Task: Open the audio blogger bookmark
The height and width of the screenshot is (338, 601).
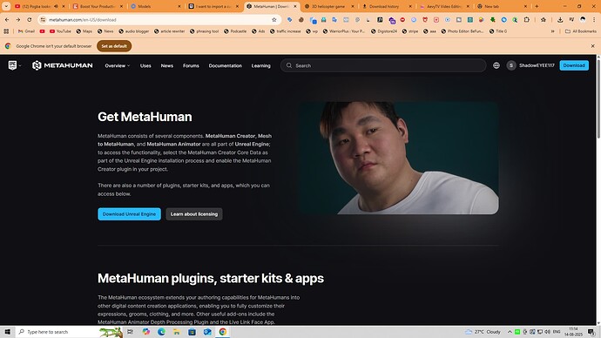Action: (134, 31)
